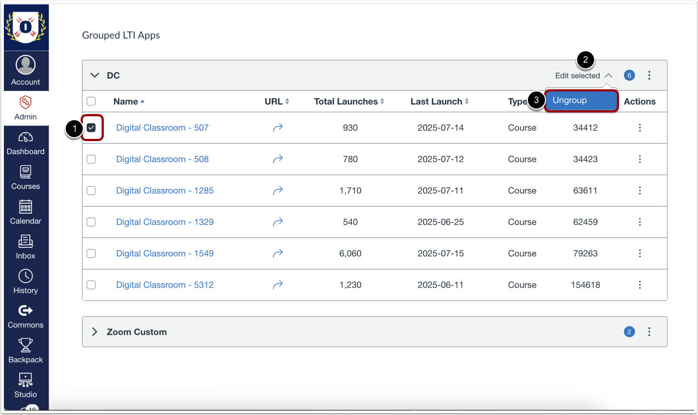Check the Inbox via its sidebar icon
This screenshot has height=415, width=698.
coord(26,247)
